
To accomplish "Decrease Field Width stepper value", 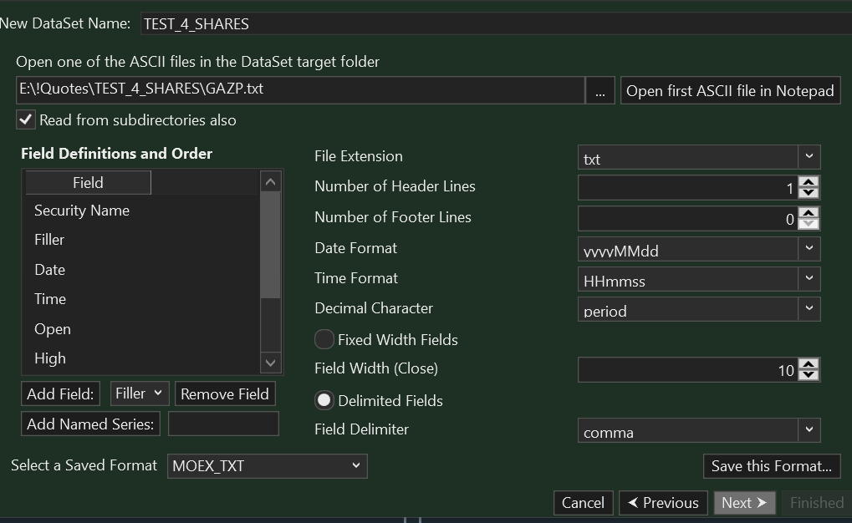I will pyautogui.click(x=809, y=374).
